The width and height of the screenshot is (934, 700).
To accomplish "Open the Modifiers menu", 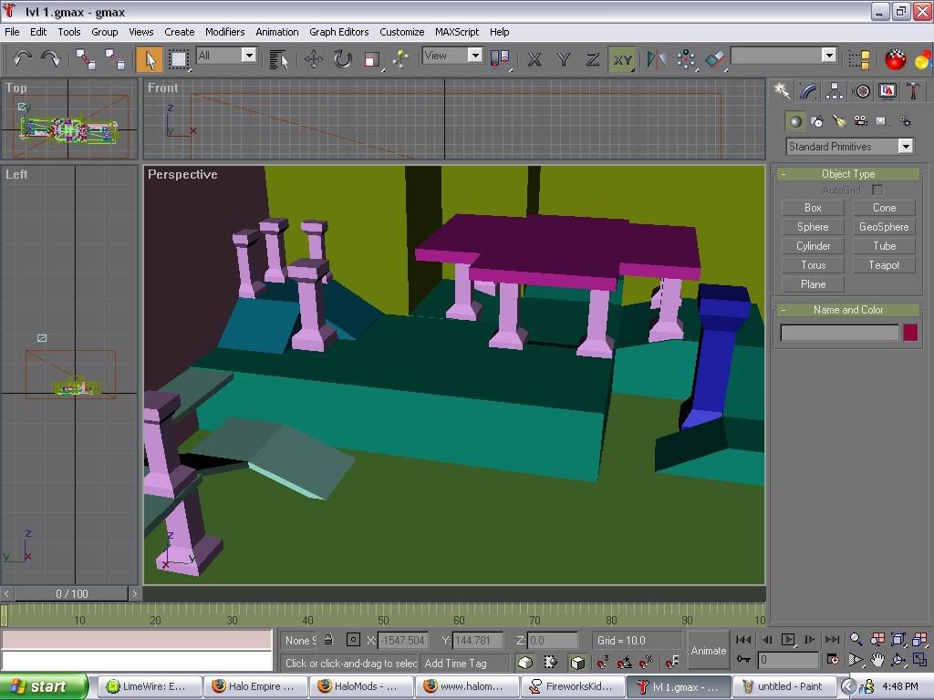I will (x=225, y=32).
